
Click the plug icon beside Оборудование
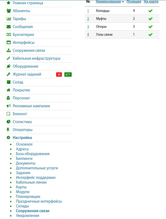point(8,66)
